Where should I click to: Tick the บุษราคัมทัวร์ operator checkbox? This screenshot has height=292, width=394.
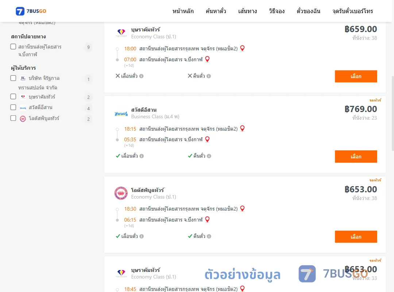[13, 97]
